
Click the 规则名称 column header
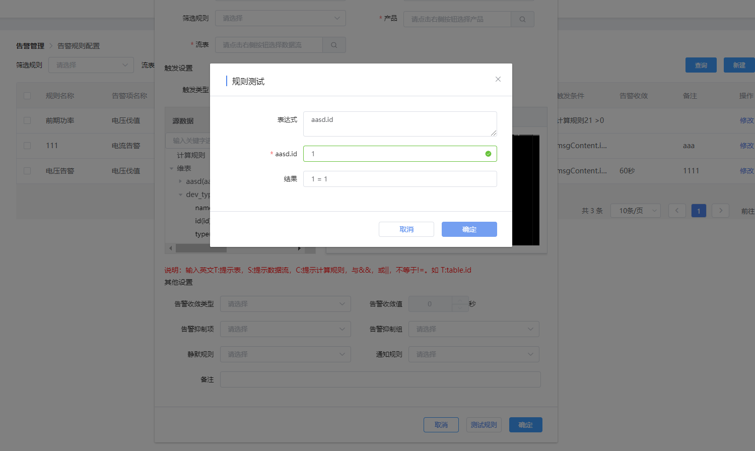[x=60, y=96]
